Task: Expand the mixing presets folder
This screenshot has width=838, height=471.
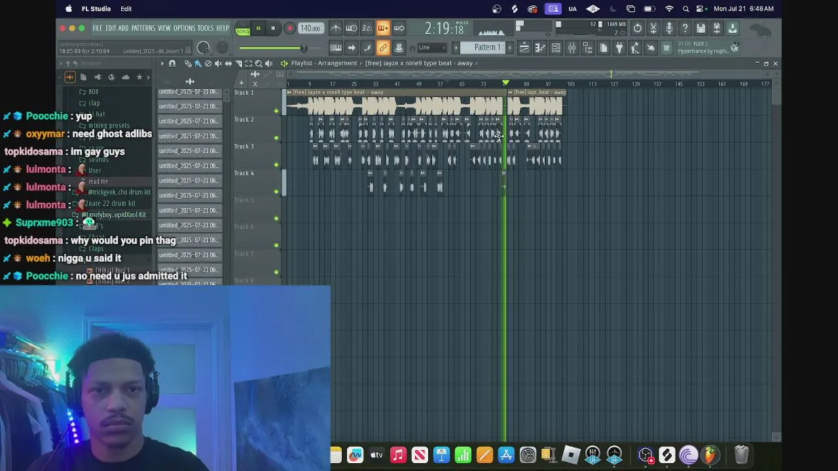Action: coord(109,126)
